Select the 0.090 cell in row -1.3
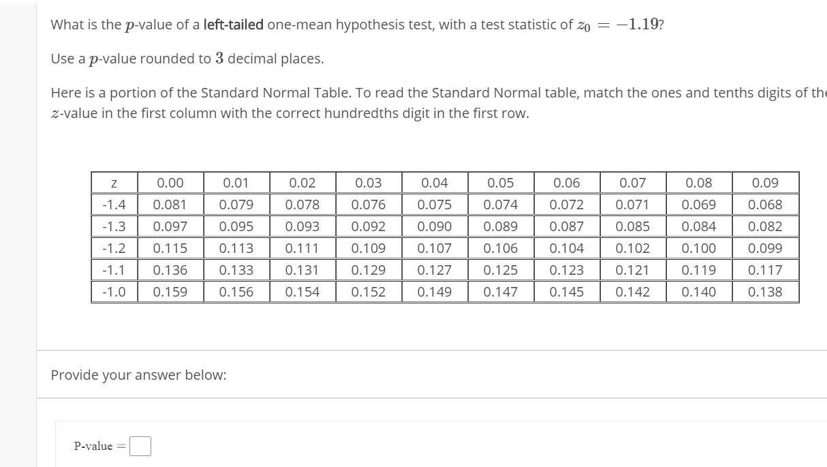The width and height of the screenshot is (827, 467). [435, 226]
